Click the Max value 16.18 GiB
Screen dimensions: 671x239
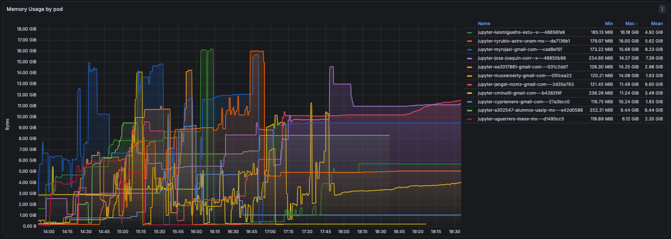(630, 32)
